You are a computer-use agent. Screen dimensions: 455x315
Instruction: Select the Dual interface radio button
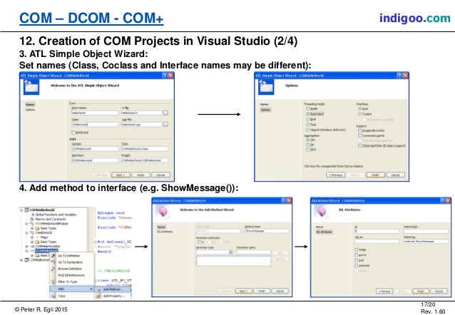[x=360, y=109]
